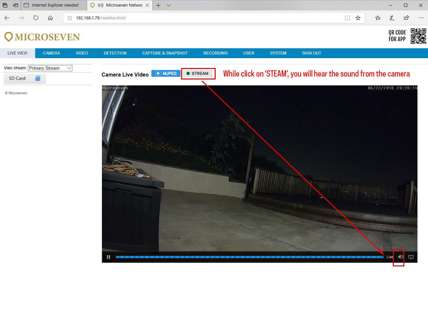This screenshot has width=428, height=315.
Task: Open the VIDEO menu
Action: 82,53
